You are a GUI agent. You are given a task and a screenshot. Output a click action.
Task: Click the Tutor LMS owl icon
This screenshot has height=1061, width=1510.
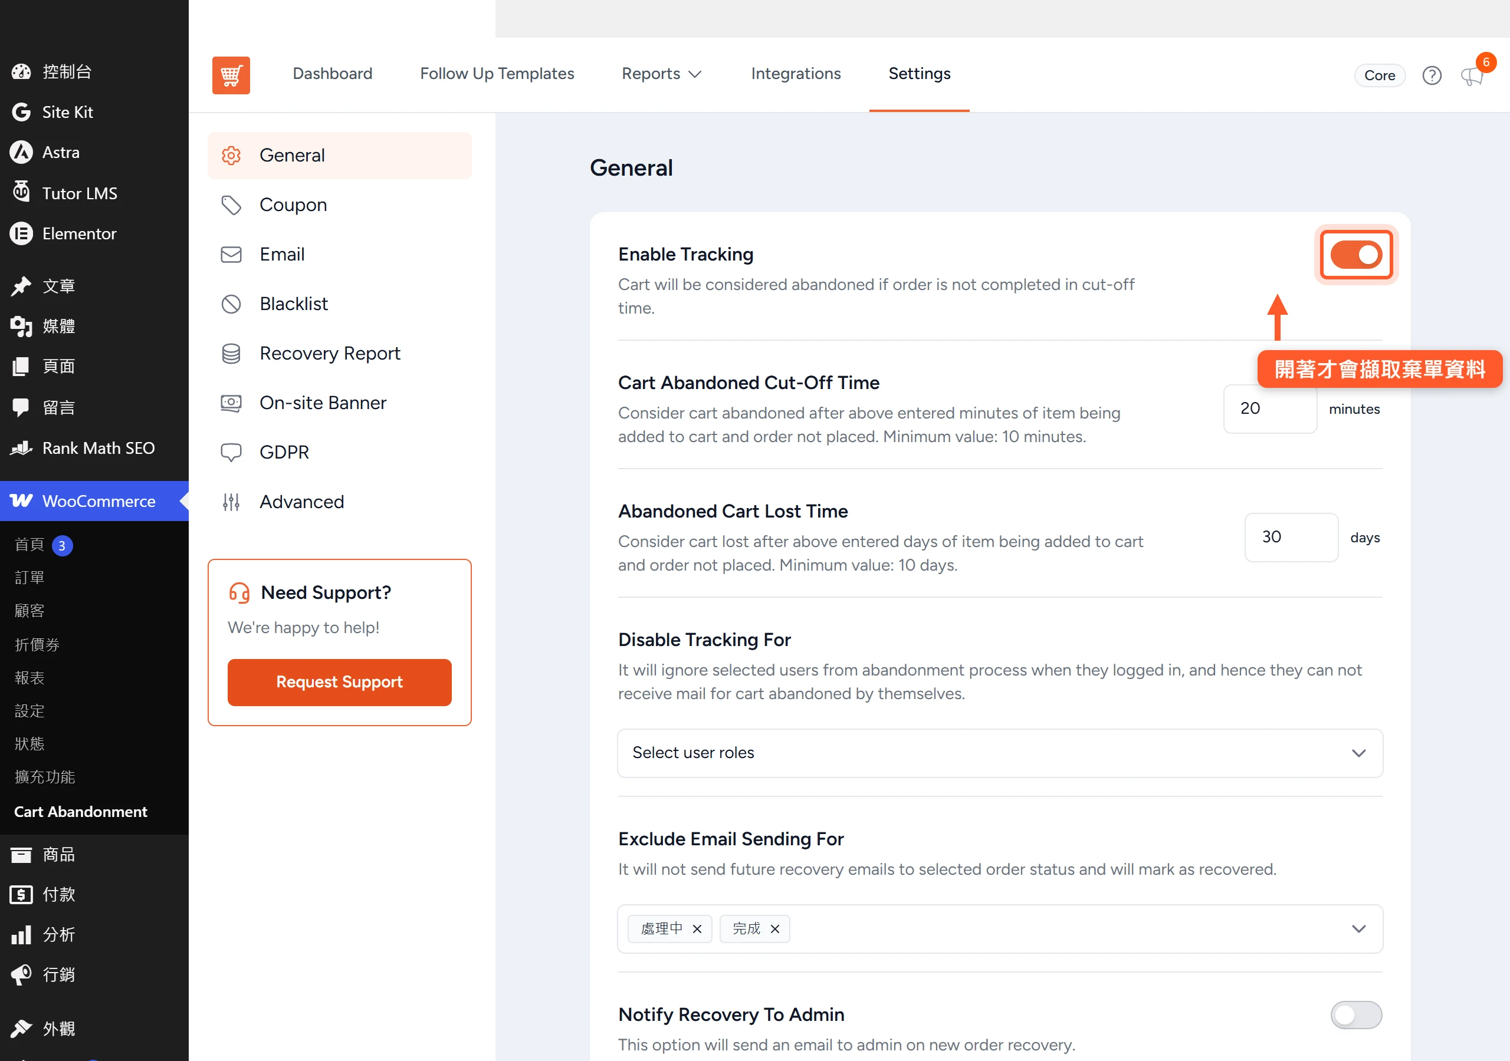tap(21, 193)
